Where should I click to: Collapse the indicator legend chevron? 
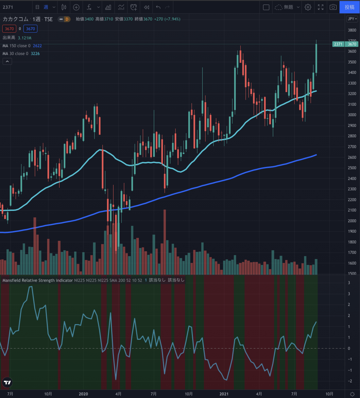click(7, 61)
